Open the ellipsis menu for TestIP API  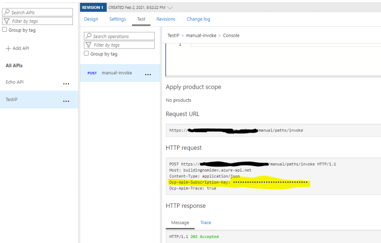[66, 101]
